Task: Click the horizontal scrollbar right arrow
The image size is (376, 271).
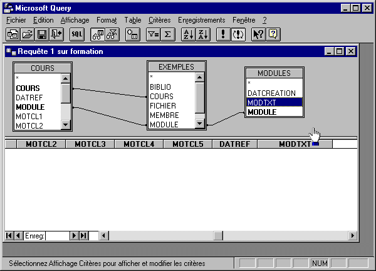Action: click(x=352, y=236)
